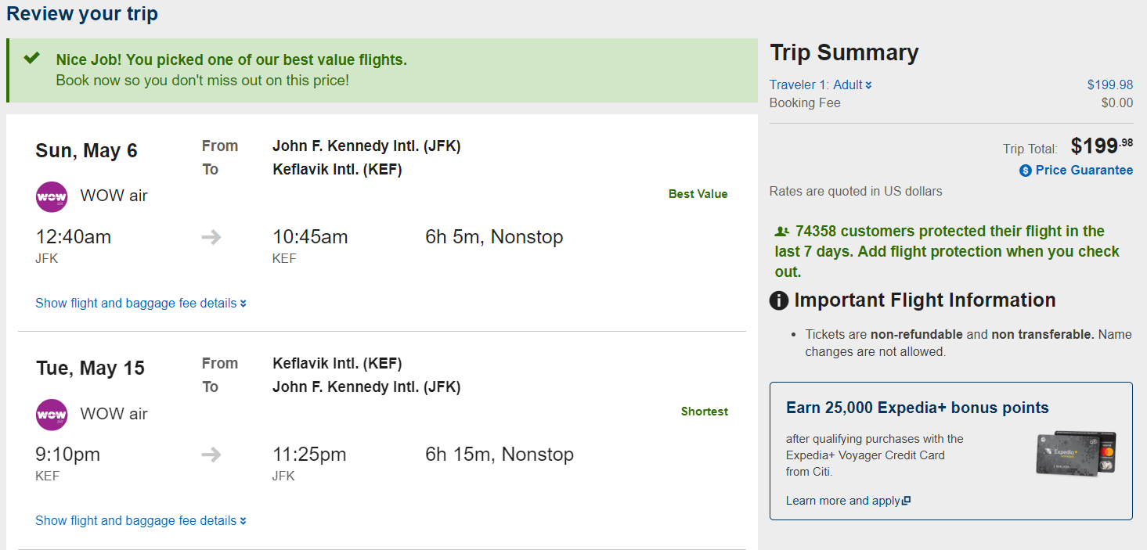
Task: Click the Shortest label on return flight
Action: [x=705, y=412]
